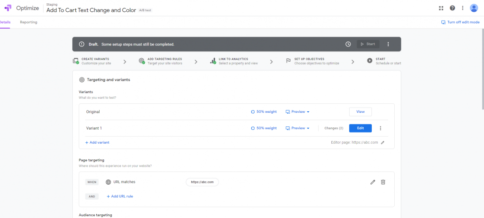Switch to the Reporting tab

(29, 22)
